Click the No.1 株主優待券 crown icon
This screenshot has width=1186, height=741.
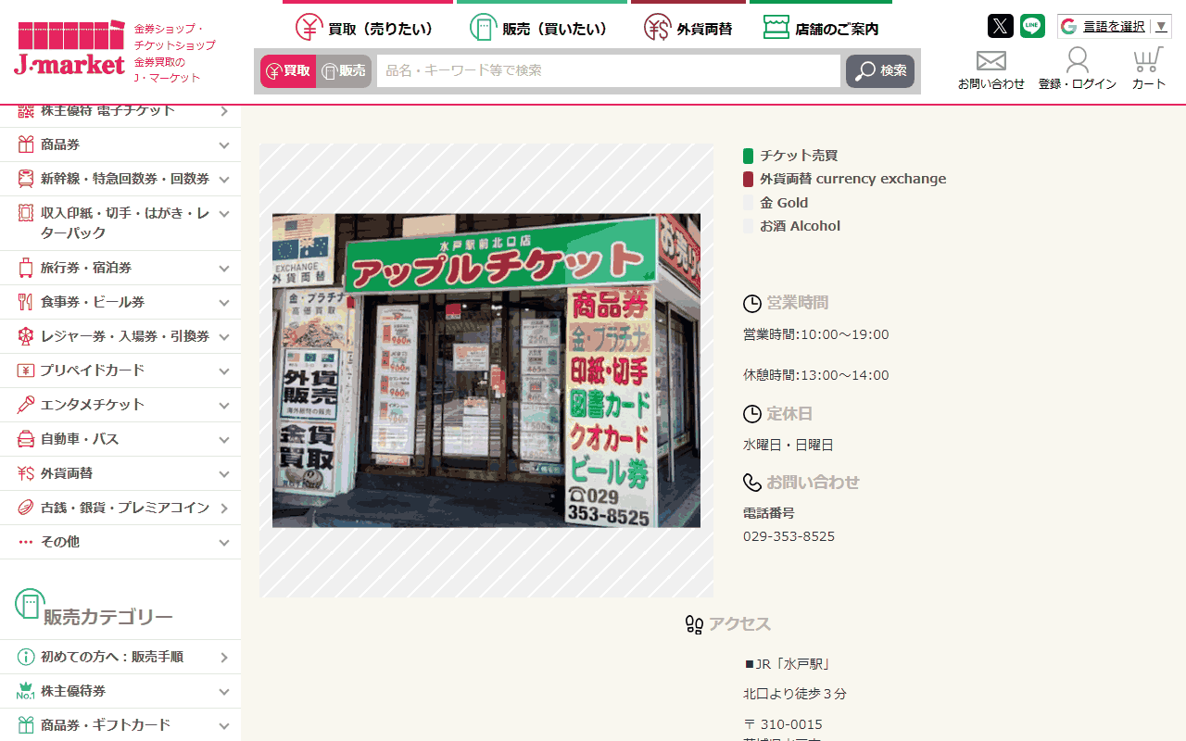point(26,691)
